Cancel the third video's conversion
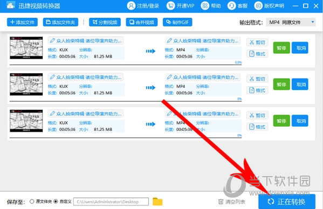The height and width of the screenshot is (209, 323). pos(300,121)
